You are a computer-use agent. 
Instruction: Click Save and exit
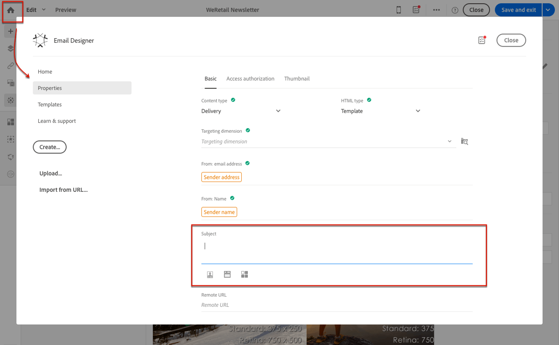pyautogui.click(x=518, y=9)
